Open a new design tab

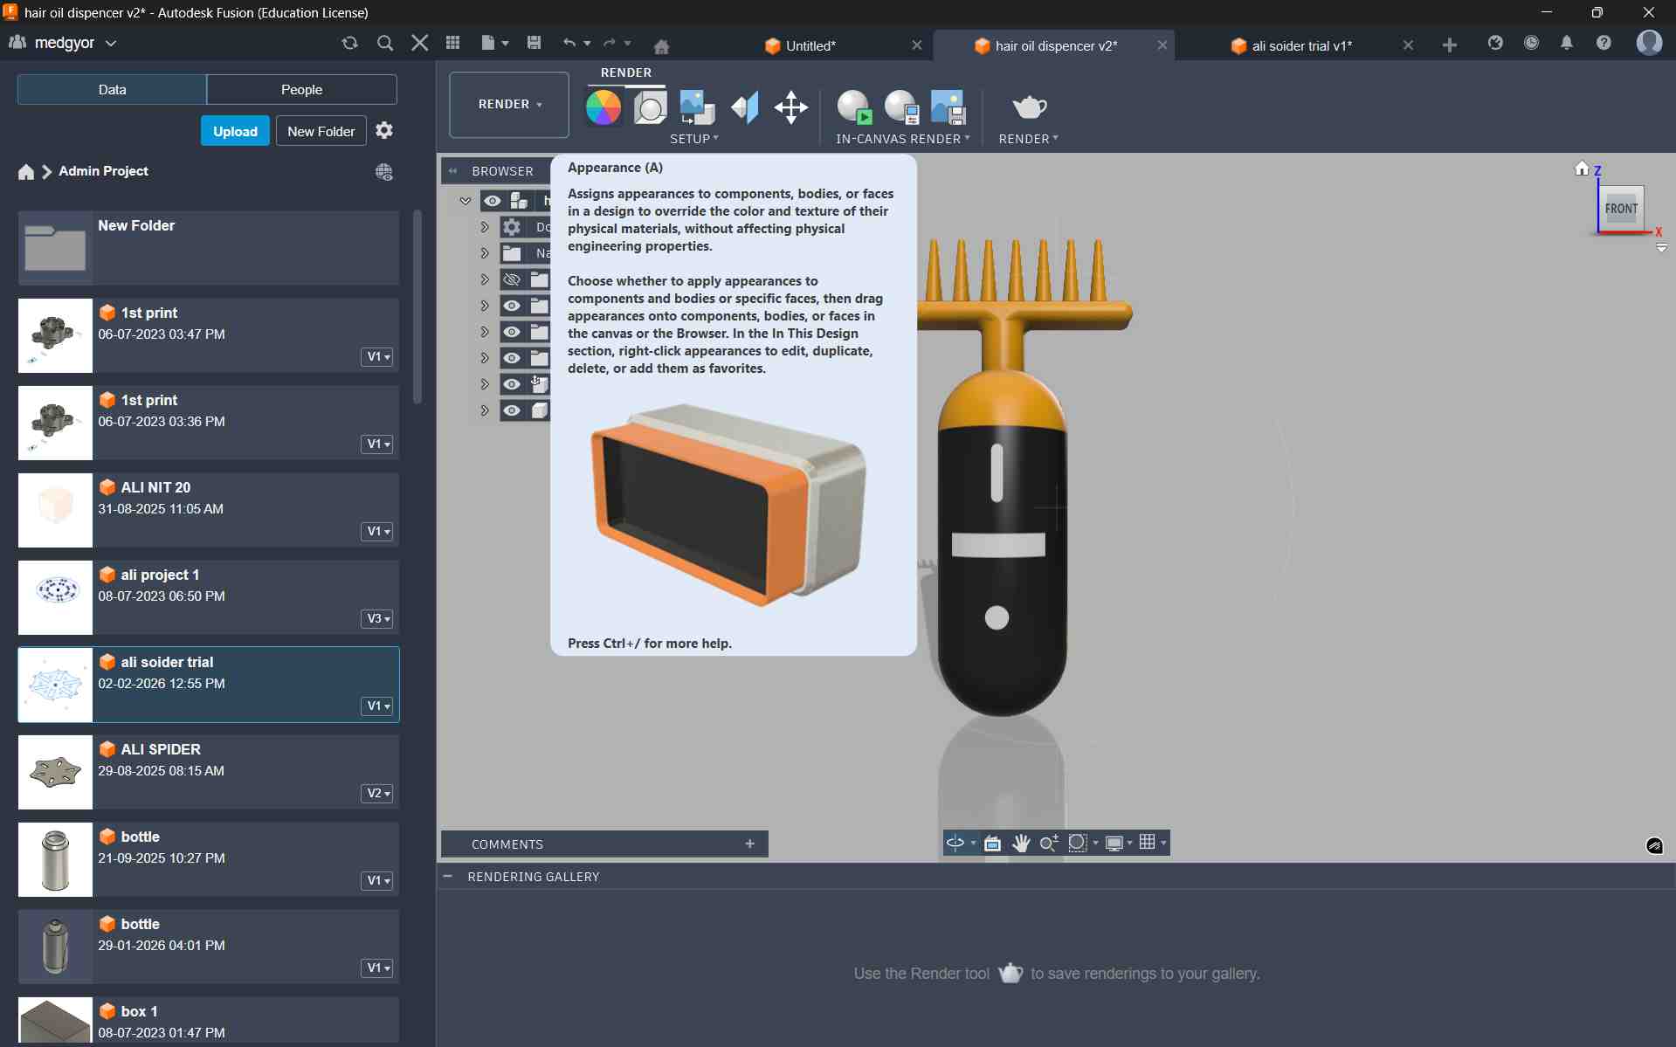click(1450, 45)
